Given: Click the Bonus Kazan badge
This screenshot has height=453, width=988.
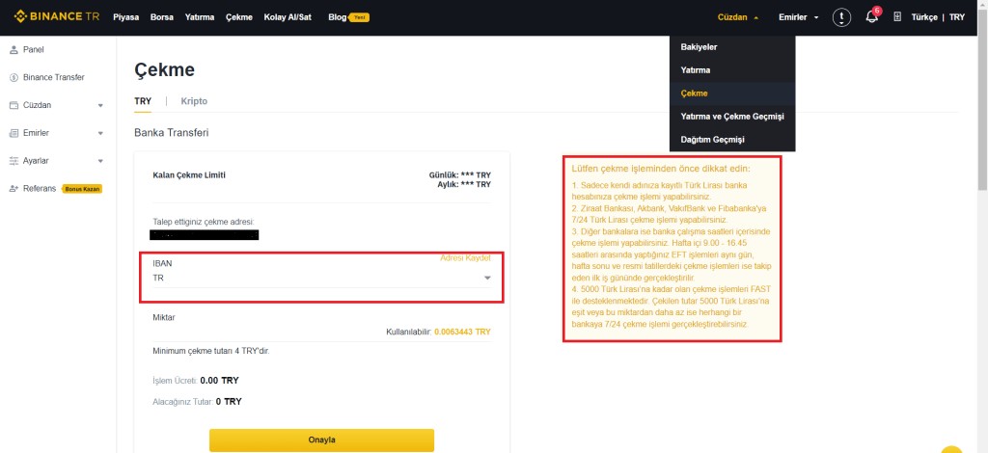Looking at the screenshot, I should click(82, 189).
